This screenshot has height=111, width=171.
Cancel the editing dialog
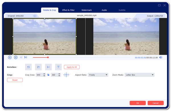156,103
